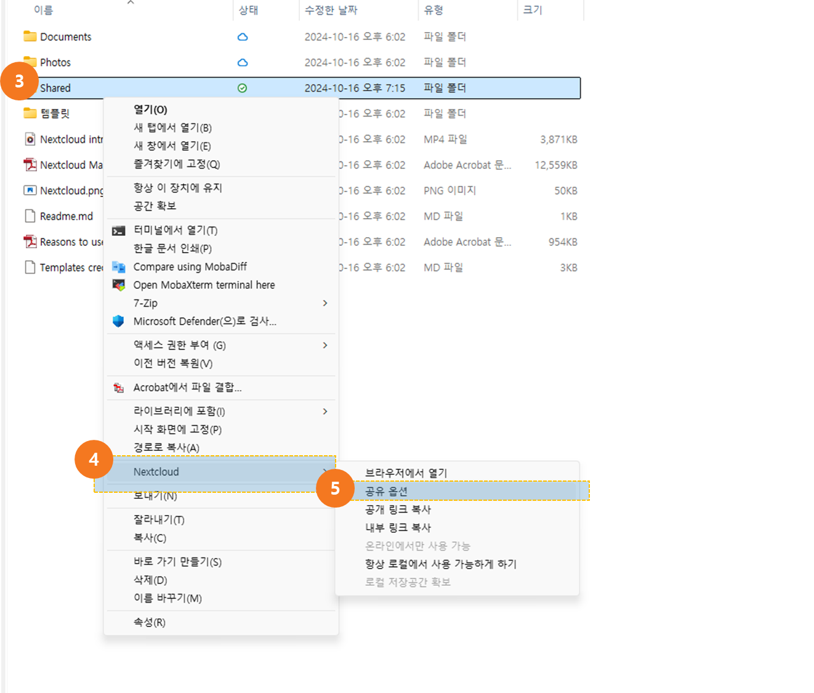Expand the 7-Zip submenu arrow
This screenshot has height=693, width=814.
[325, 303]
